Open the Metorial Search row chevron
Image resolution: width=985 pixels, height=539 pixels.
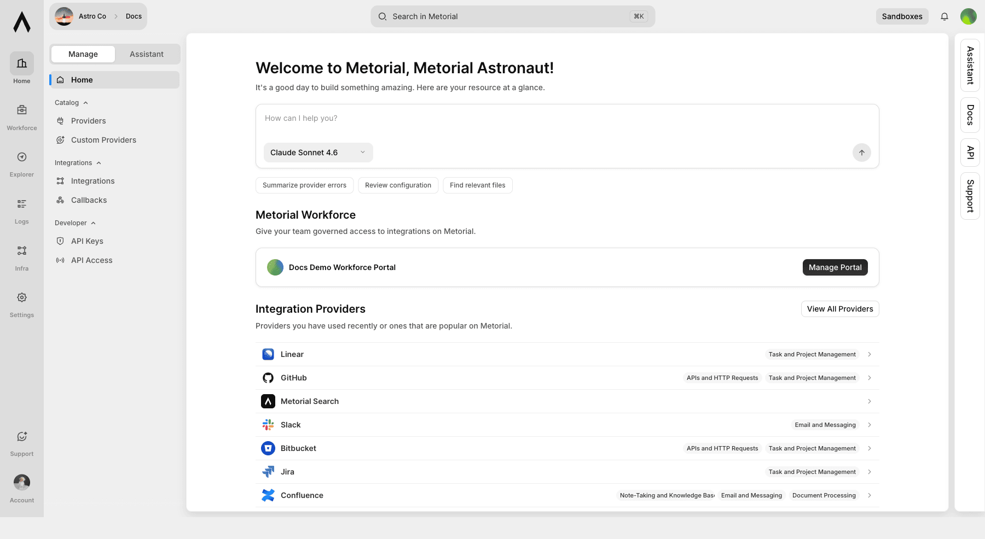pyautogui.click(x=870, y=401)
